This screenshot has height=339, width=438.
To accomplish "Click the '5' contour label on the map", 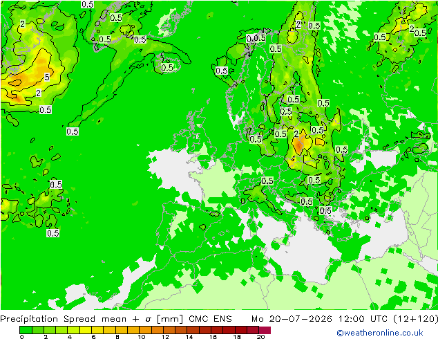I will tap(47, 77).
